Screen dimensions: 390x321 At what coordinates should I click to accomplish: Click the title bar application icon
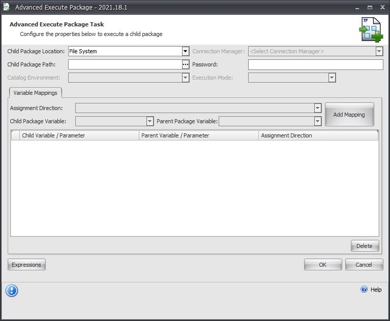(x=7, y=8)
